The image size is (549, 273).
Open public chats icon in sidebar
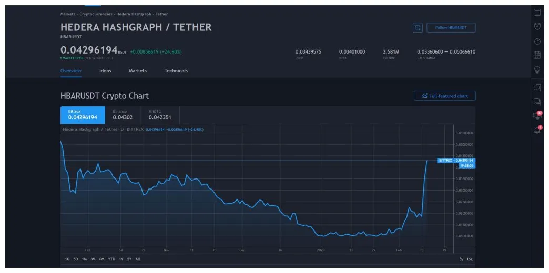click(537, 87)
